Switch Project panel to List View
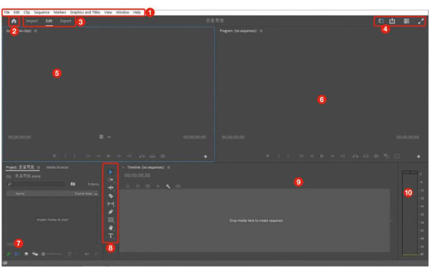The height and width of the screenshot is (268, 435). (17, 254)
